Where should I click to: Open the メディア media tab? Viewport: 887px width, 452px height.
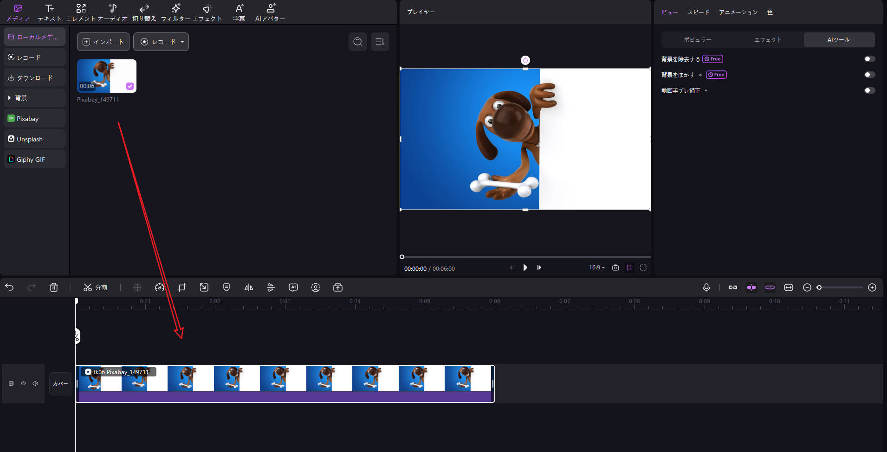[x=18, y=13]
